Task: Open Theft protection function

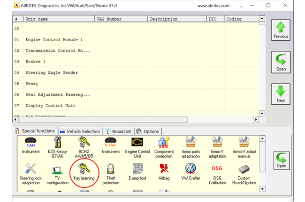Action: (111, 174)
